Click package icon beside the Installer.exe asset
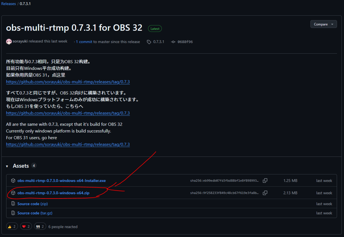This screenshot has width=344, height=237. (13, 181)
